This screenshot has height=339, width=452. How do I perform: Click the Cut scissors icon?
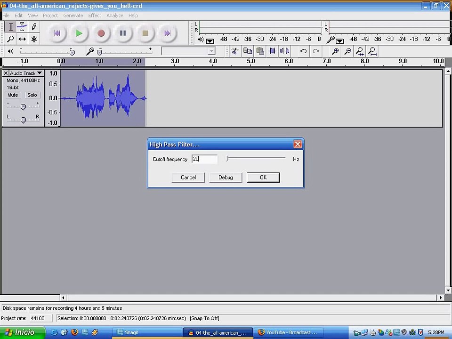point(235,51)
